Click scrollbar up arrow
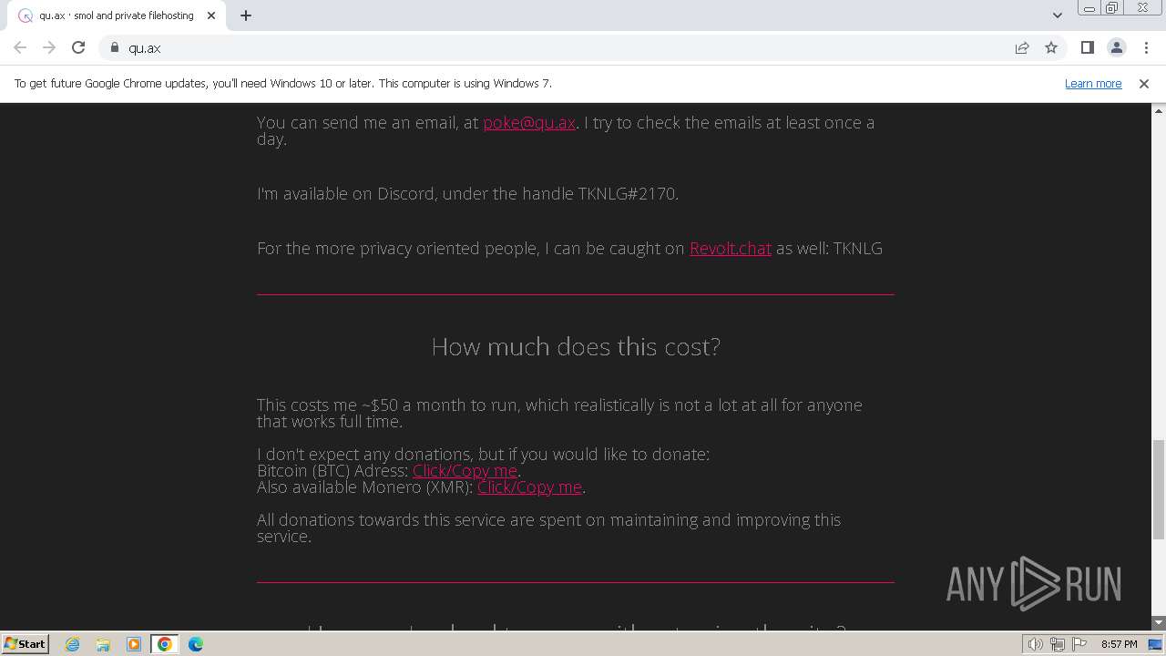Viewport: 1166px width, 656px height. click(x=1159, y=110)
